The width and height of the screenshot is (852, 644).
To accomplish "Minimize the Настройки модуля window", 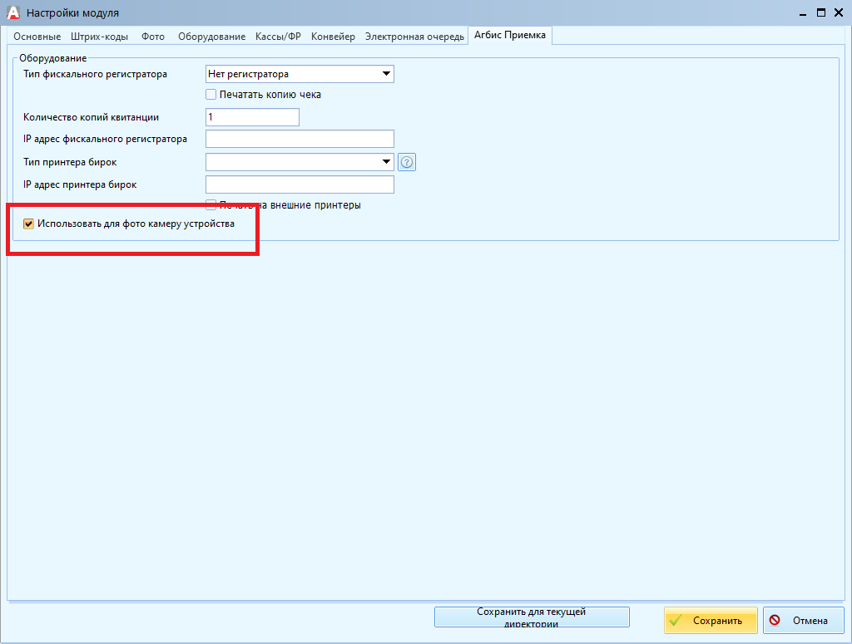I will [803, 13].
